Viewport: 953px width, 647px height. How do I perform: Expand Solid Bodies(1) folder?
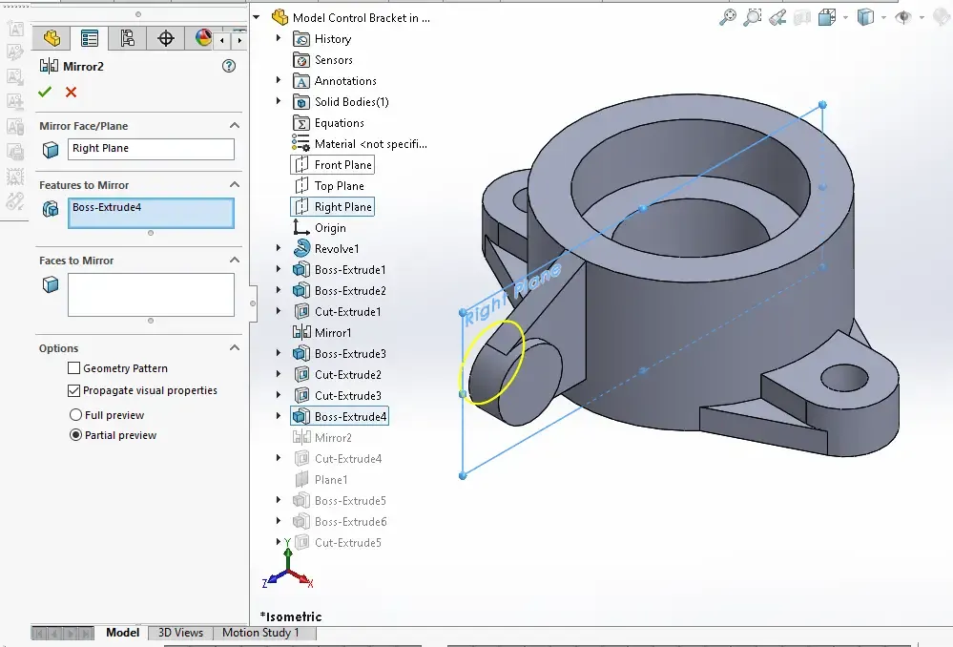(x=279, y=101)
